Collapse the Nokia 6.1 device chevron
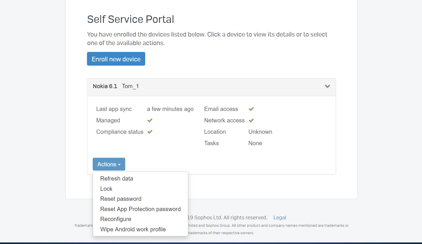The width and height of the screenshot is (422, 244). pyautogui.click(x=327, y=86)
